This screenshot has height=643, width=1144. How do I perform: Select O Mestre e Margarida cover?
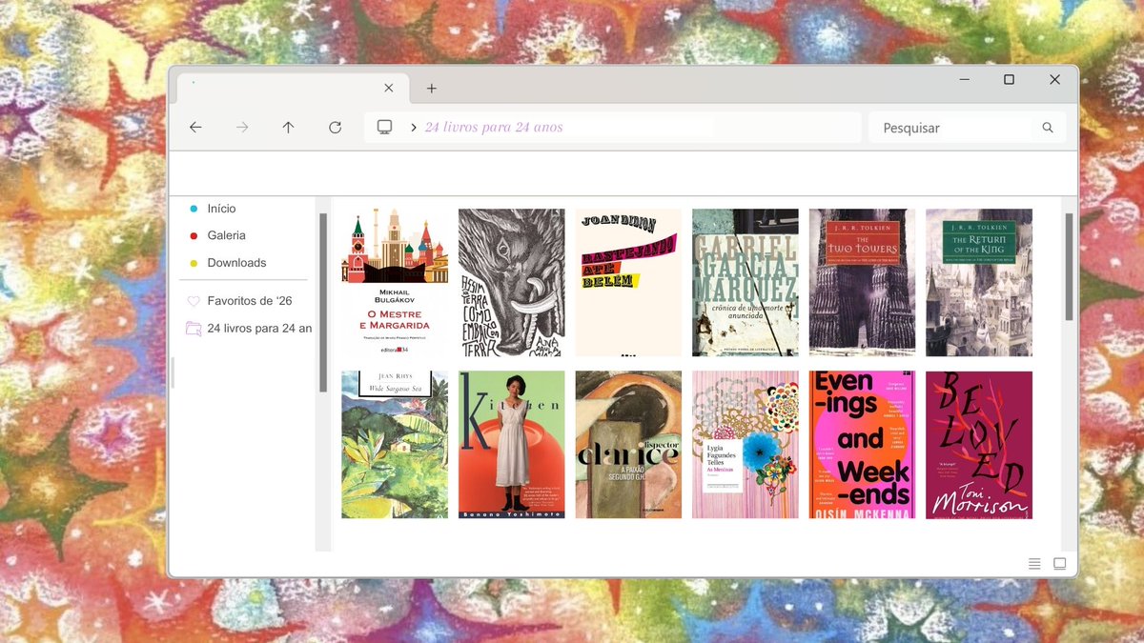395,283
